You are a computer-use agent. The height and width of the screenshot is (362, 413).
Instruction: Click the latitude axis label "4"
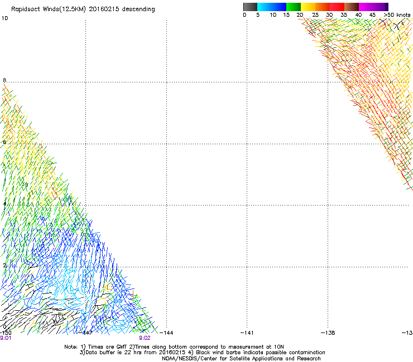(4, 204)
